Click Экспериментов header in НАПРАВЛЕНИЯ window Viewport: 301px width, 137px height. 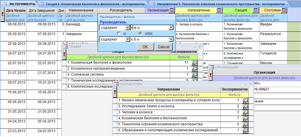click(x=235, y=89)
